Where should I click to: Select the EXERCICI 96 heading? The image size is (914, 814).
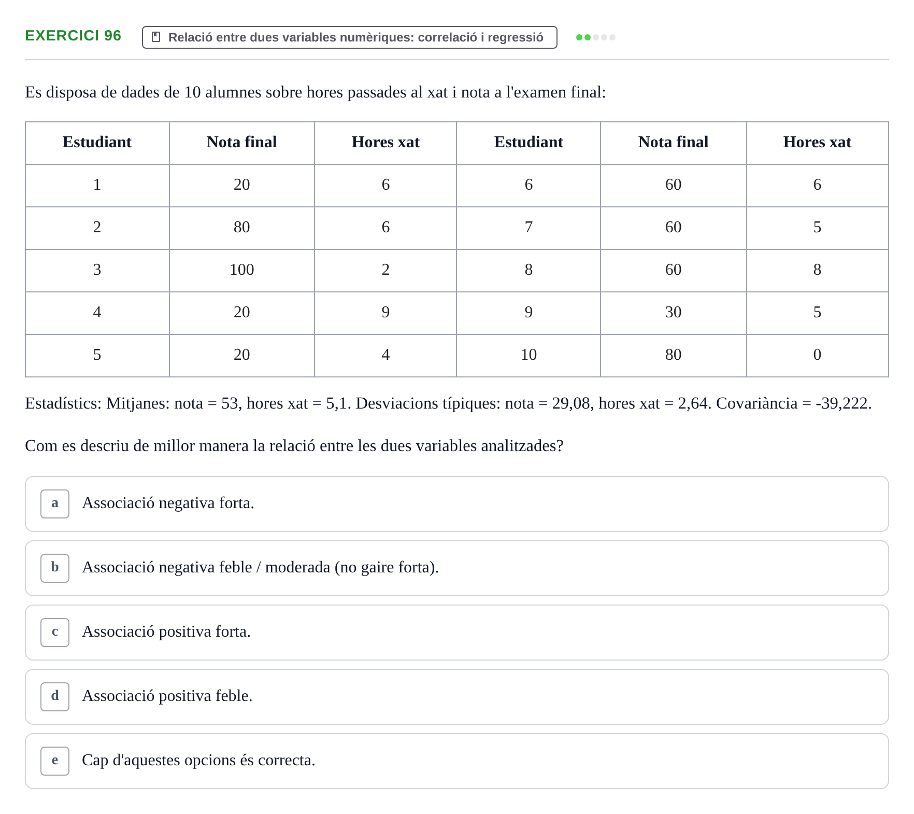click(x=73, y=36)
